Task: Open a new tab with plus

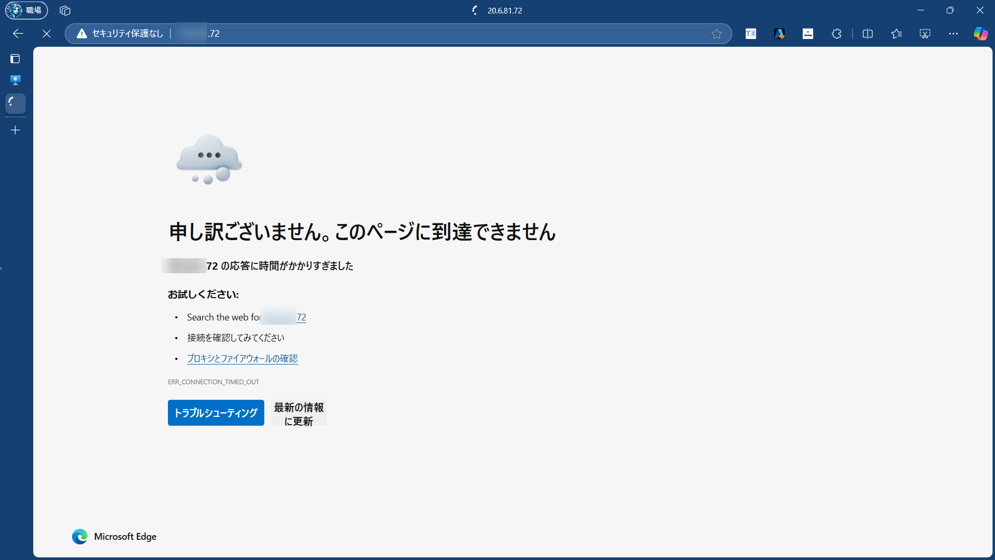Action: (15, 130)
